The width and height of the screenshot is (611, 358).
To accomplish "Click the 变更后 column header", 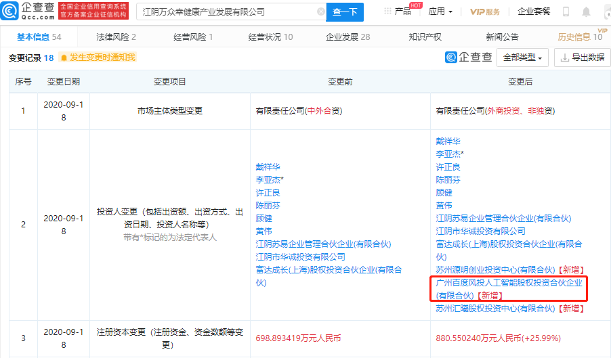I will click(520, 82).
